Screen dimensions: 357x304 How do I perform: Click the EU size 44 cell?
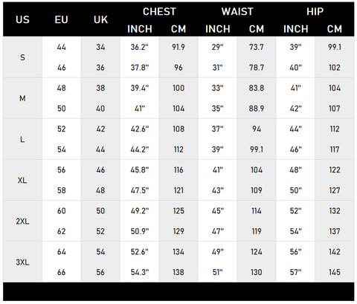click(x=62, y=47)
